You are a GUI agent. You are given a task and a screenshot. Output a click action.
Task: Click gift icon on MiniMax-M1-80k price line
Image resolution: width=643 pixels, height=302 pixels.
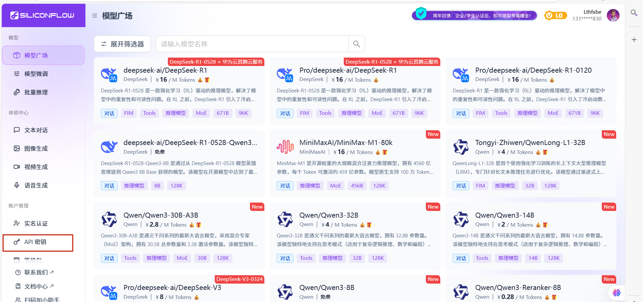(x=385, y=152)
